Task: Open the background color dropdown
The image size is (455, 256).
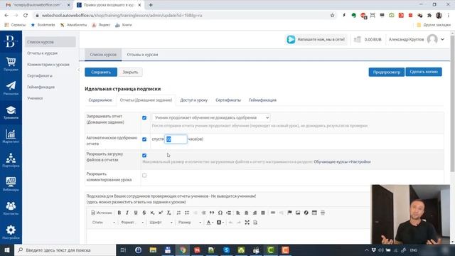Action: point(220,223)
